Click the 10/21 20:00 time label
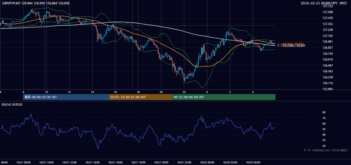Image resolution: width=351 pixels, height=165 pixels. [161, 162]
